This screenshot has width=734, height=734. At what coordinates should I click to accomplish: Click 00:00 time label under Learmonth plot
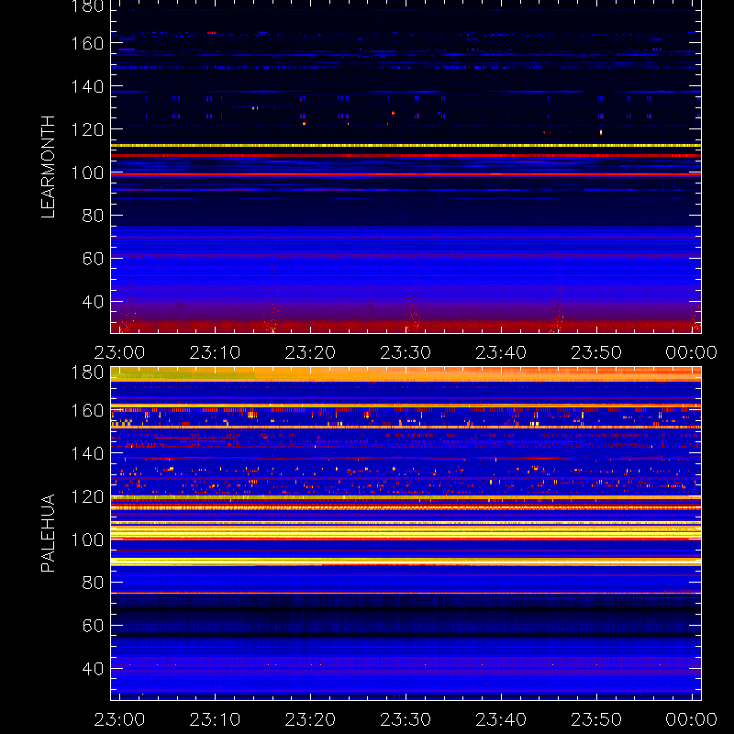[x=692, y=352]
